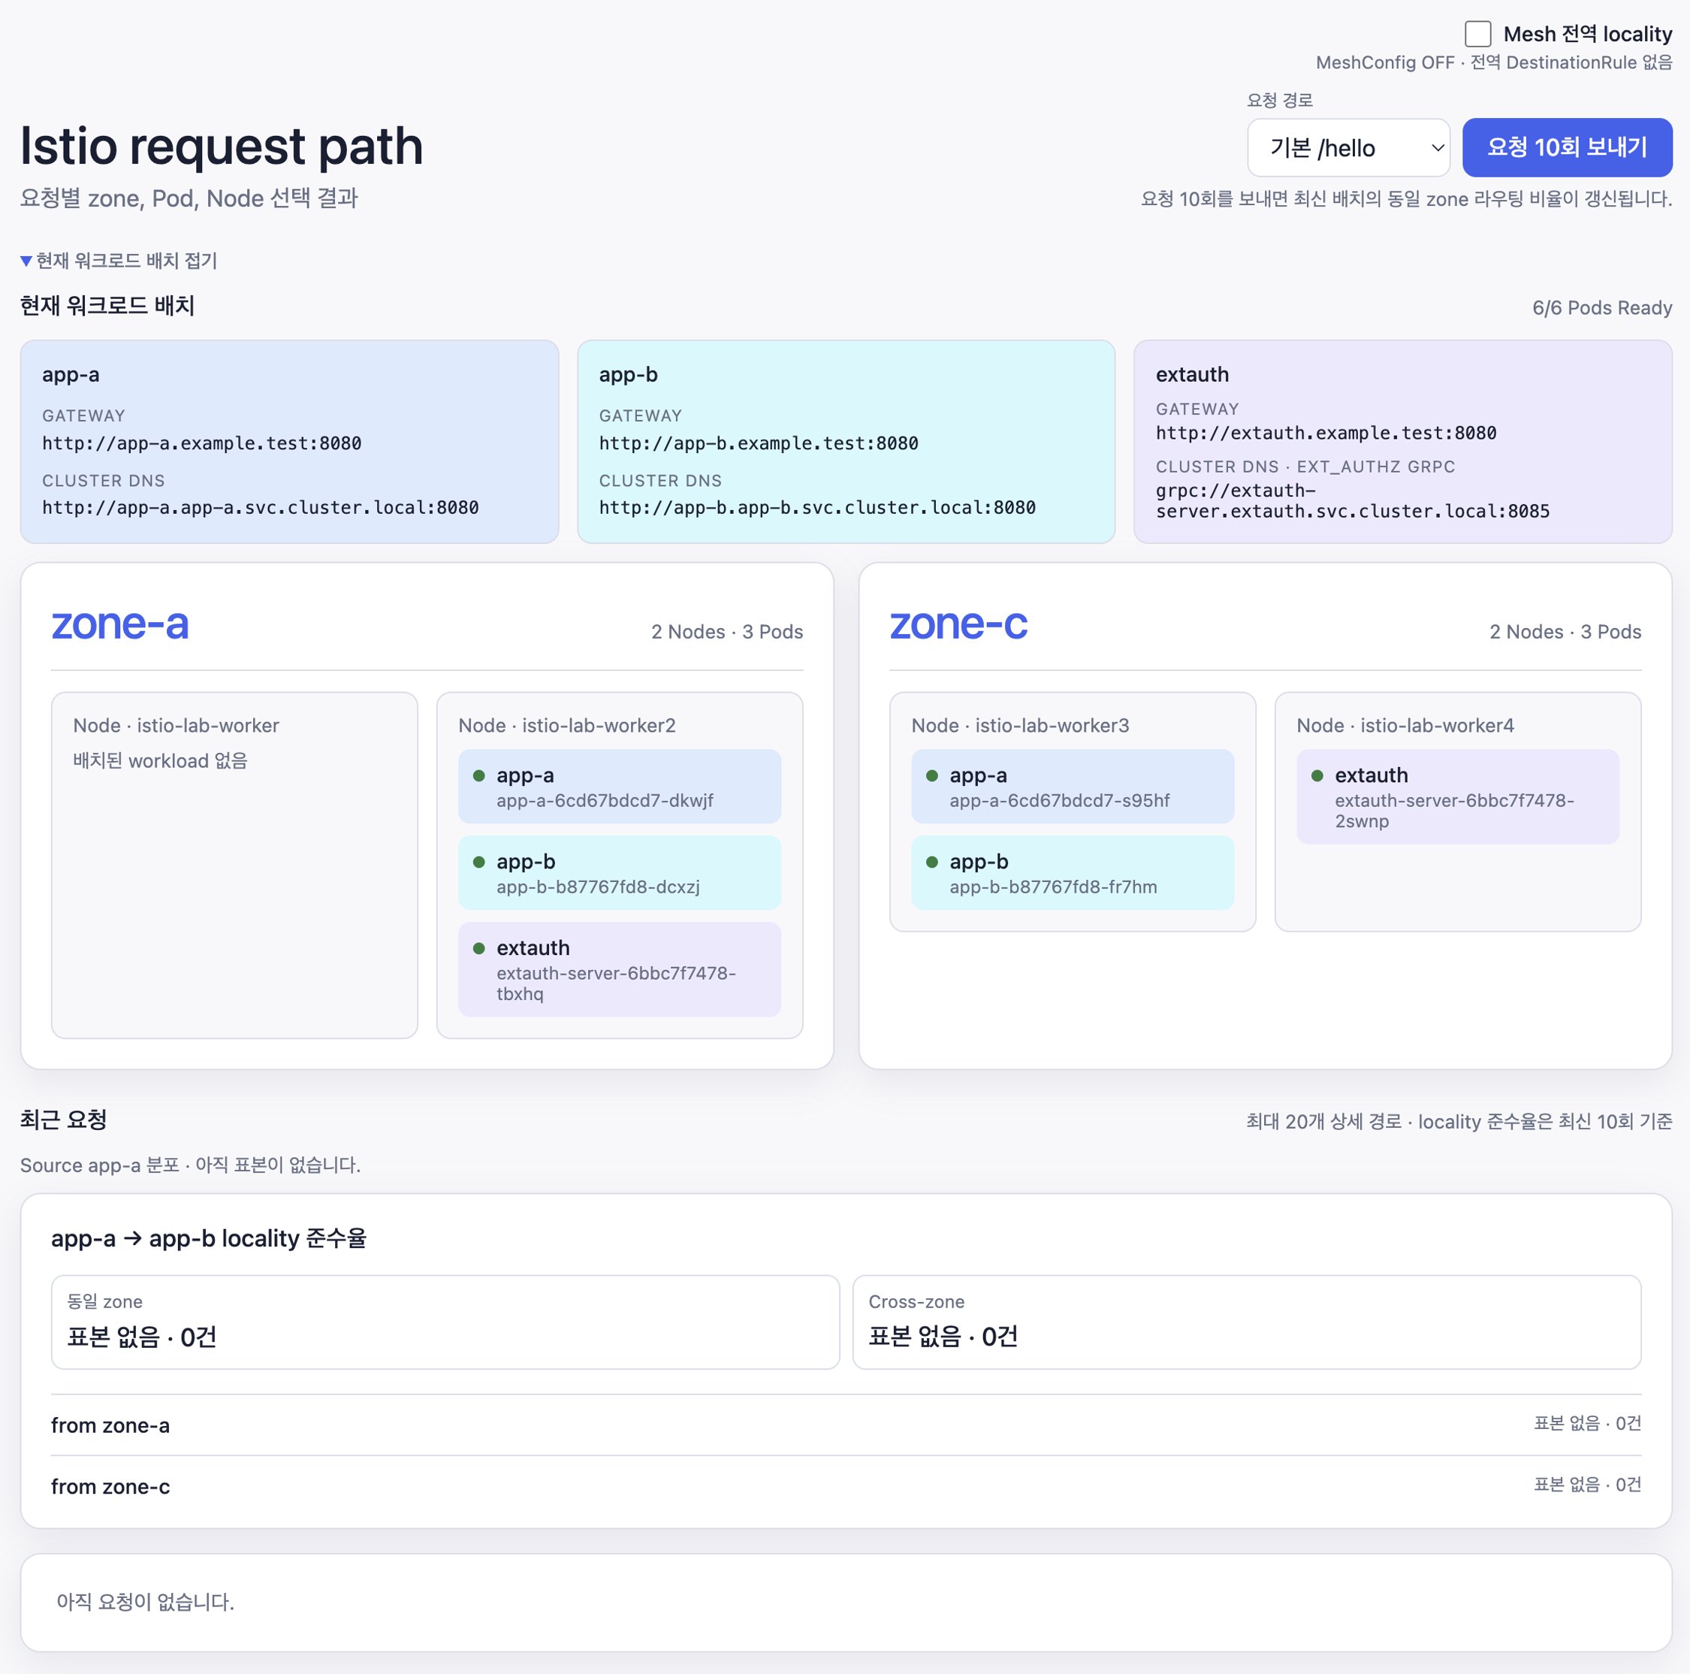Viewport: 1690px width, 1674px height.
Task: Click the zone-c heading
Action: coord(958,624)
